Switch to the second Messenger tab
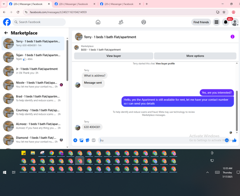240x196 pixels. pyautogui.click(x=73, y=4)
